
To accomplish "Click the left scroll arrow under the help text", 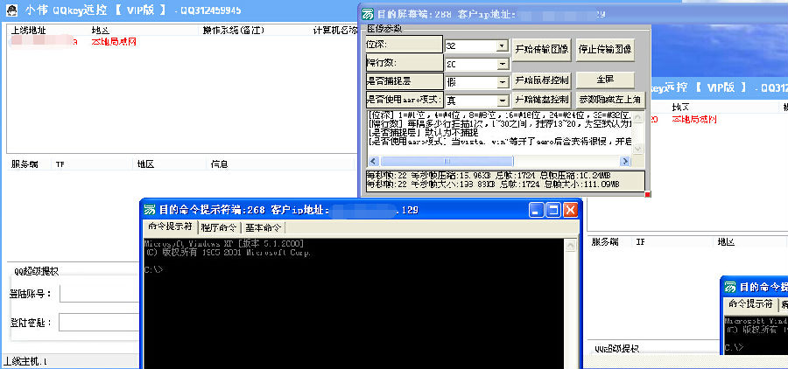I will (x=372, y=161).
